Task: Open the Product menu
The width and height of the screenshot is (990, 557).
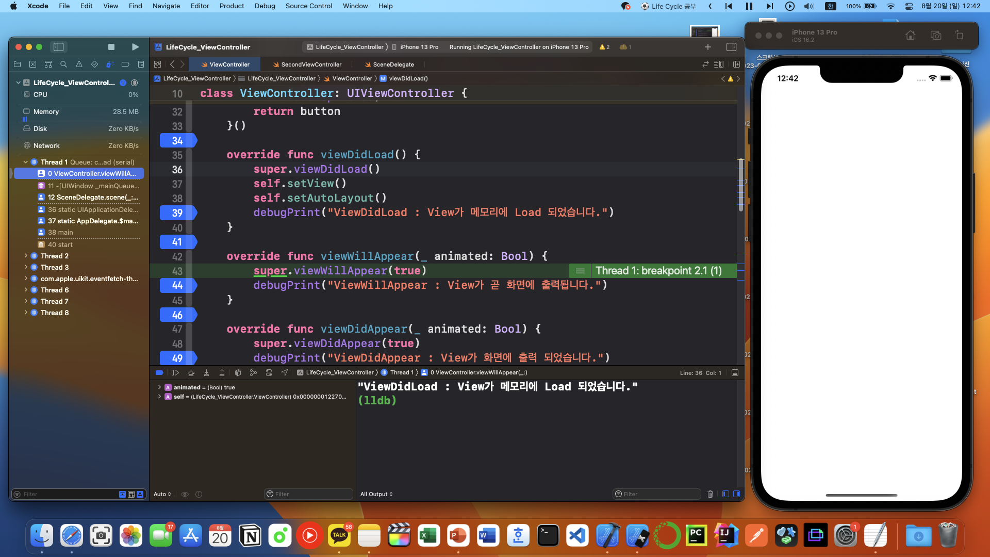Action: 232,6
